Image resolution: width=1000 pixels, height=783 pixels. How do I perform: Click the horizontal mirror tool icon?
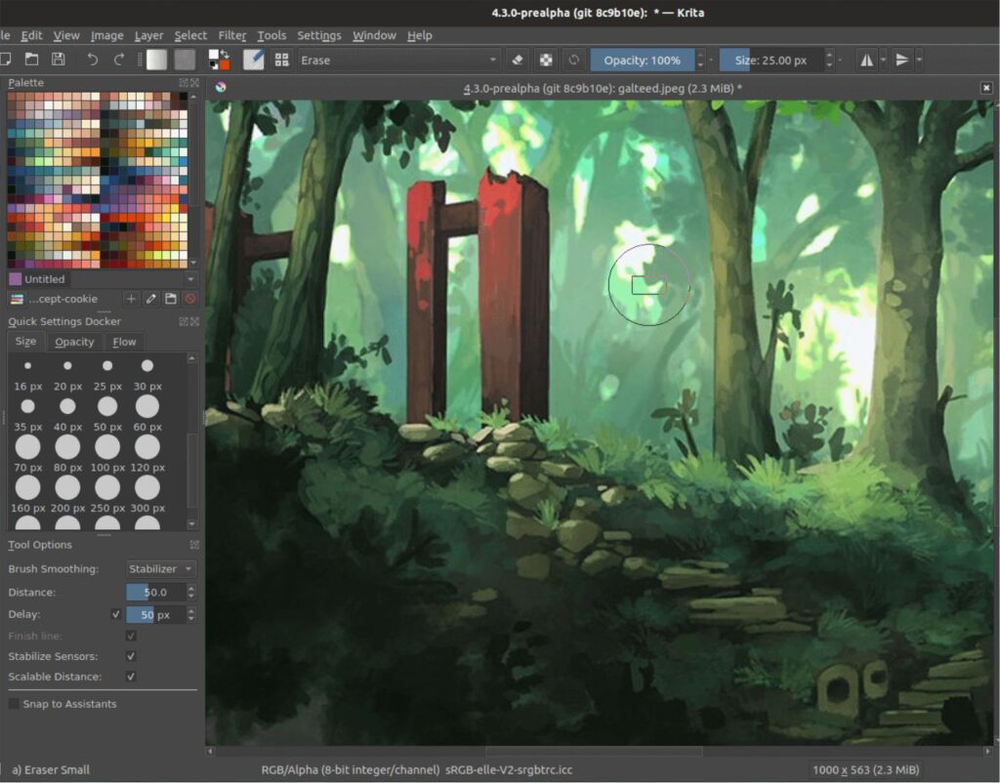click(x=866, y=60)
